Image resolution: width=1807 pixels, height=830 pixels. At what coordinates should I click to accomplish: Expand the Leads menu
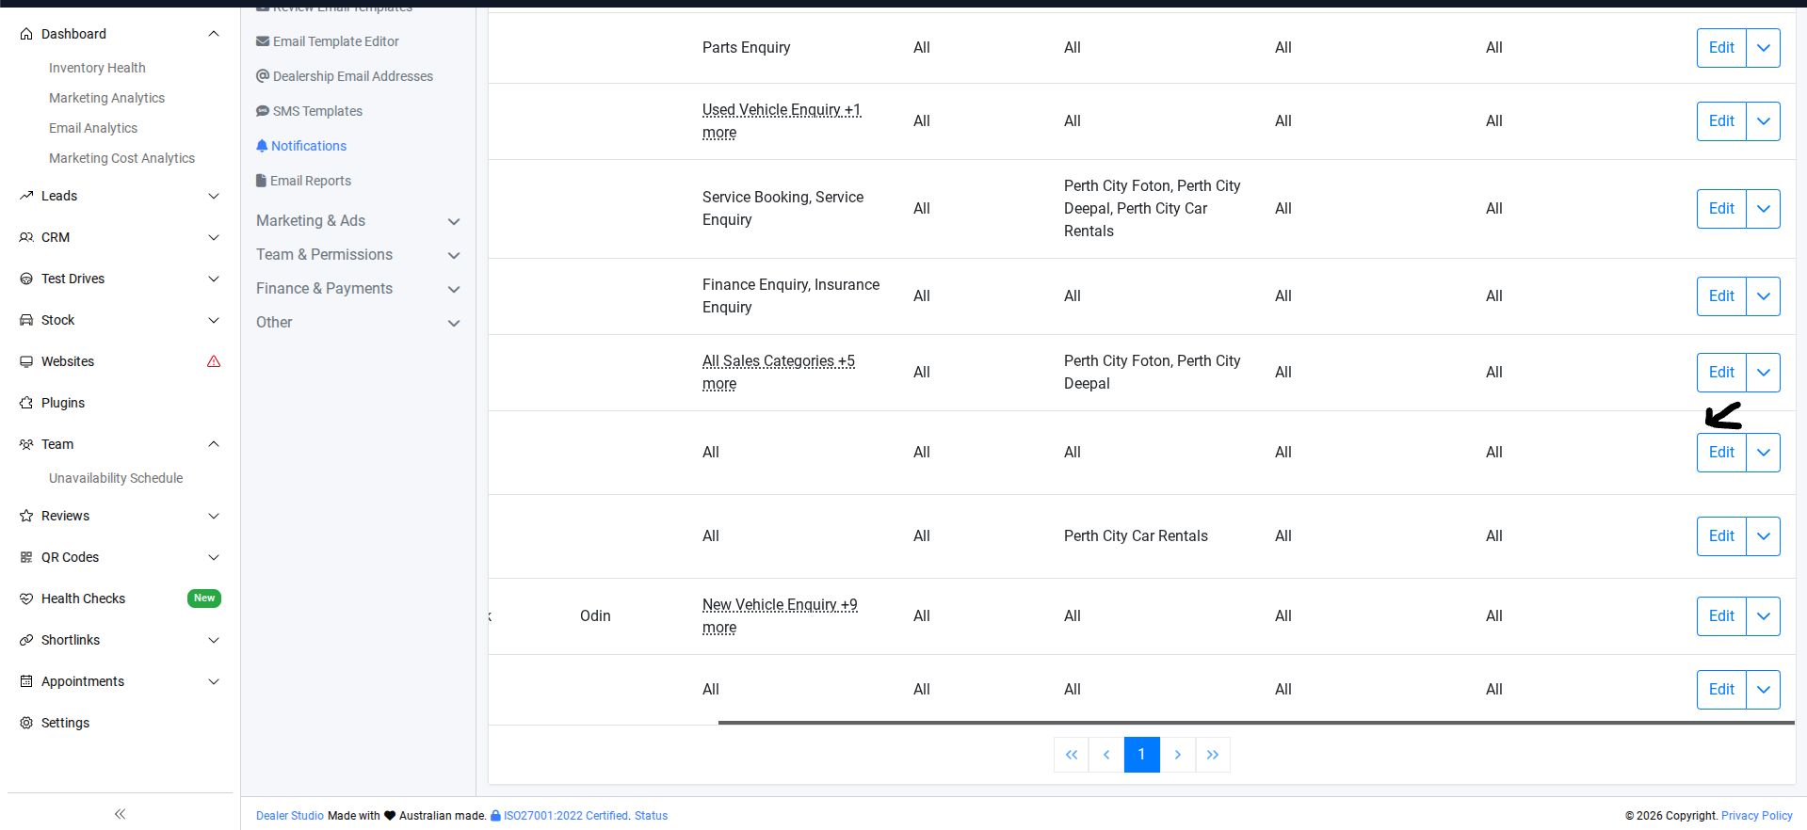coord(214,196)
